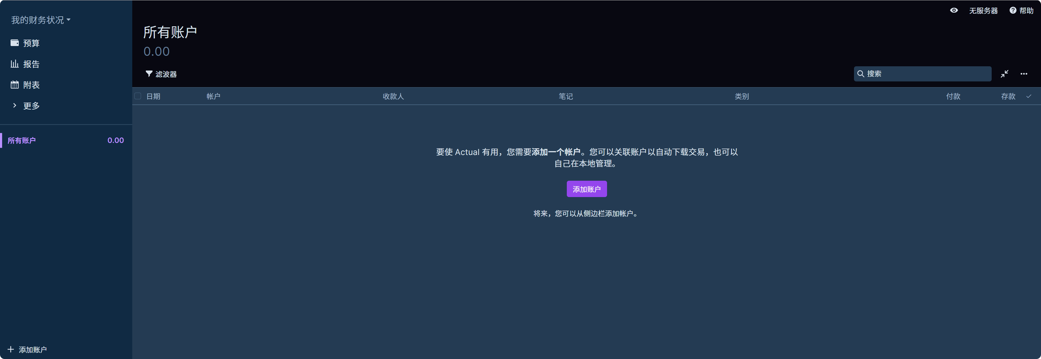1041x359 pixels.
Task: Click plus icon to add account in sidebar
Action: click(11, 349)
